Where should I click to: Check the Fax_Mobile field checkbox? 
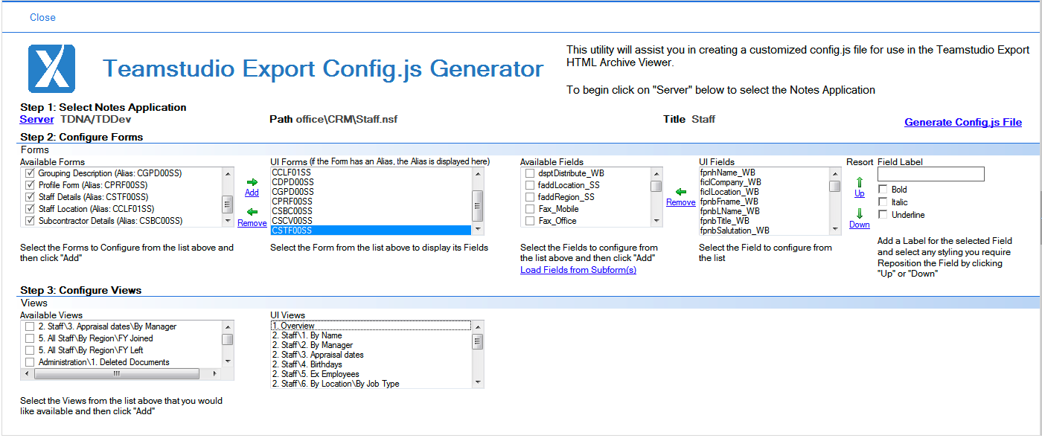pyautogui.click(x=530, y=209)
